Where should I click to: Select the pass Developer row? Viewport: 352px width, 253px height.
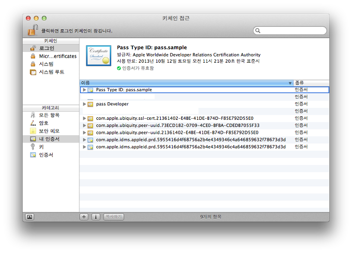coord(205,104)
